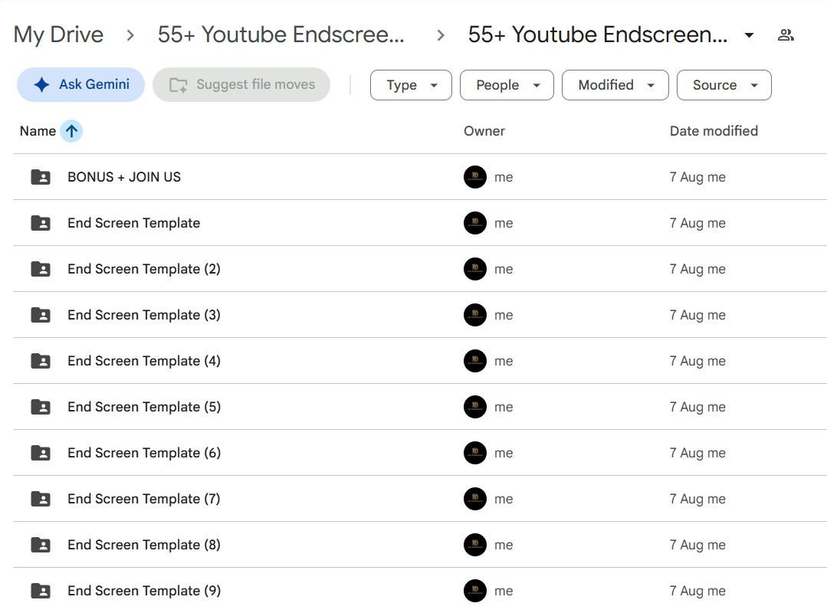
Task: Click the End Screen Template (6) name
Action: point(144,453)
